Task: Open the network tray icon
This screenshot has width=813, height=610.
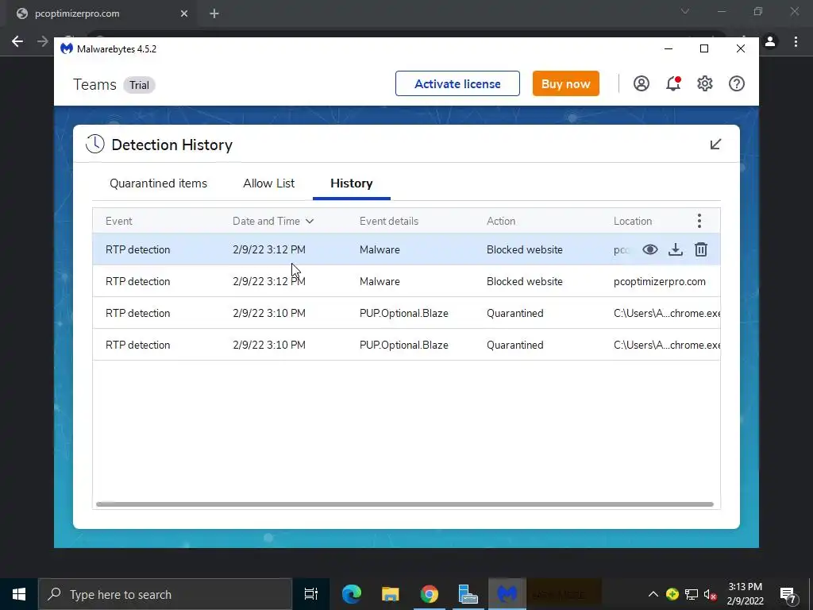Action: click(692, 594)
